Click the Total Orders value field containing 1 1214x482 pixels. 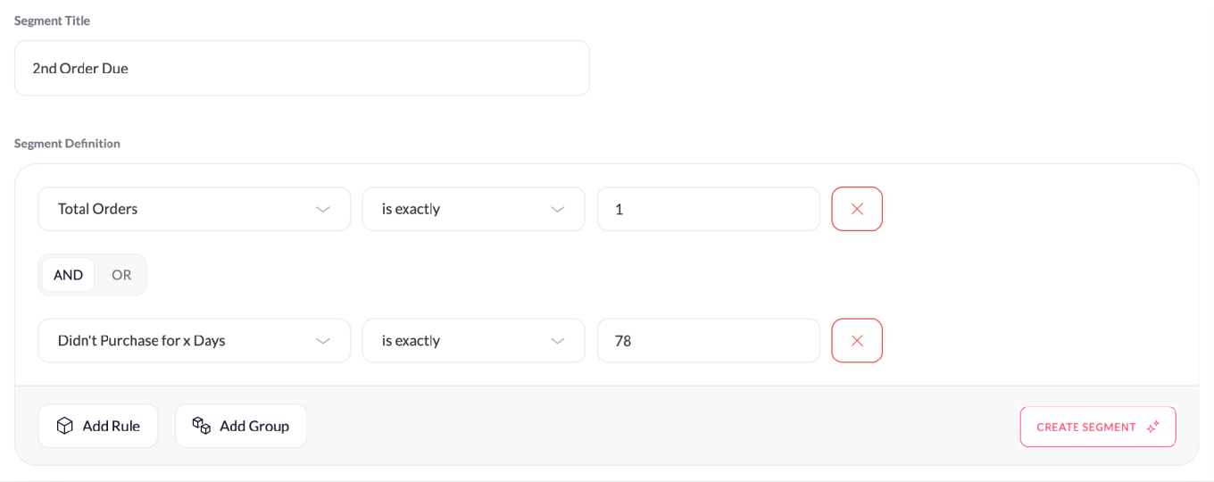click(708, 209)
